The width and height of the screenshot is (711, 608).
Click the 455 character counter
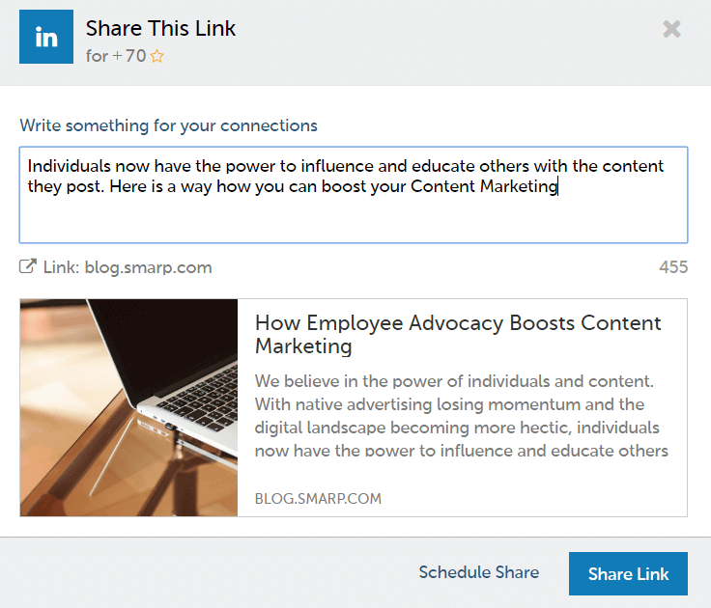672,267
